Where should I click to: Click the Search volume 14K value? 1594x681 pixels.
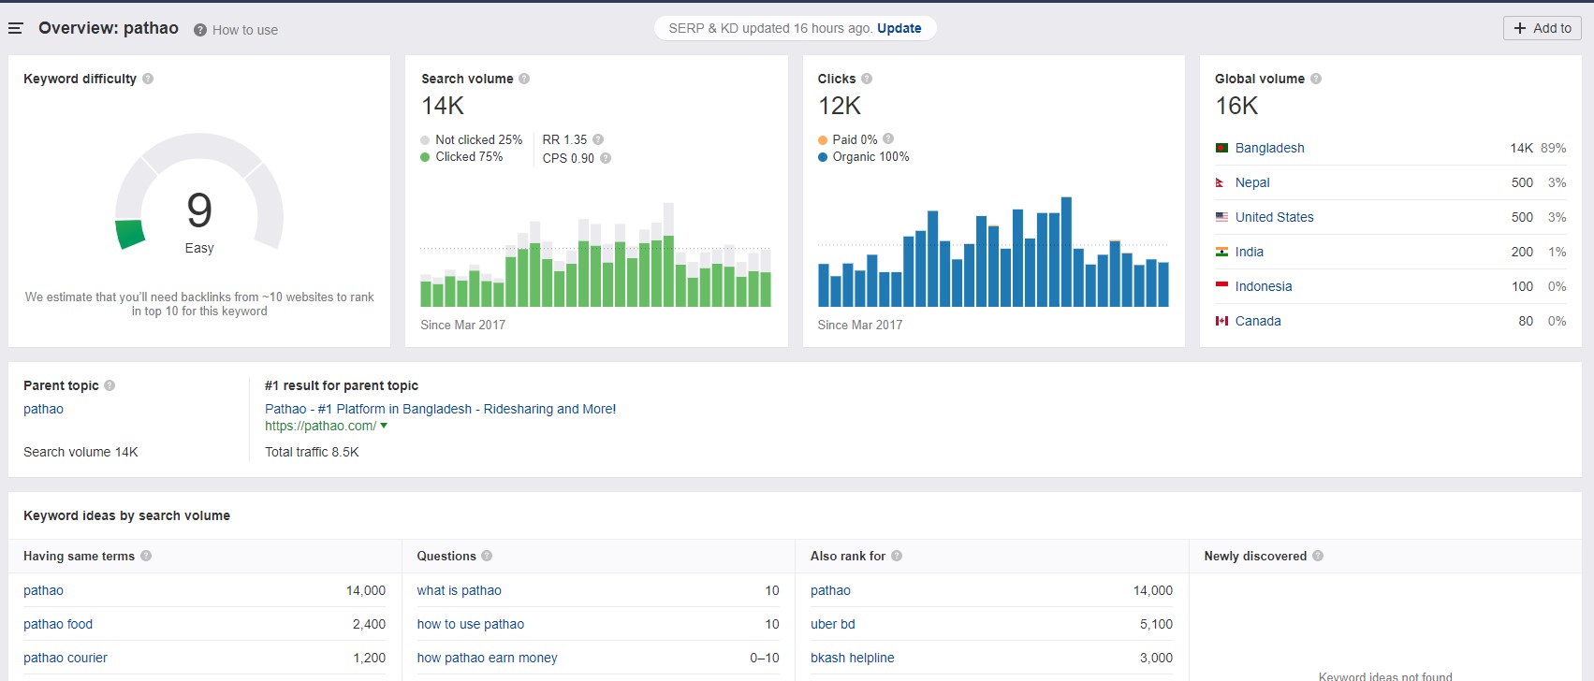pos(443,106)
